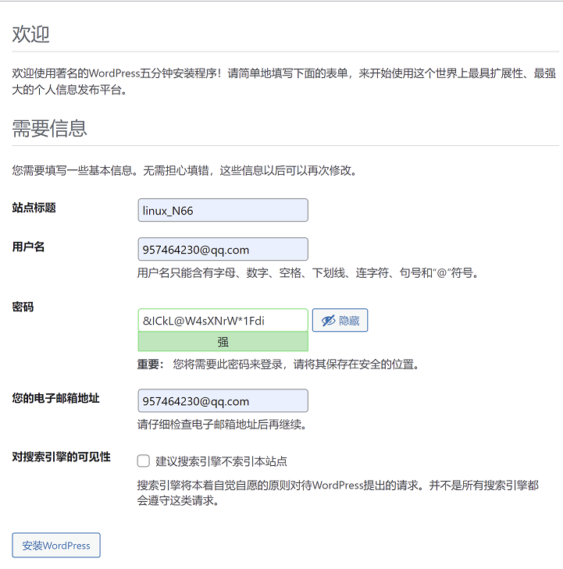This screenshot has width=563, height=569.
Task: Click the WordPress welcome introduction paragraph
Action: [x=273, y=81]
